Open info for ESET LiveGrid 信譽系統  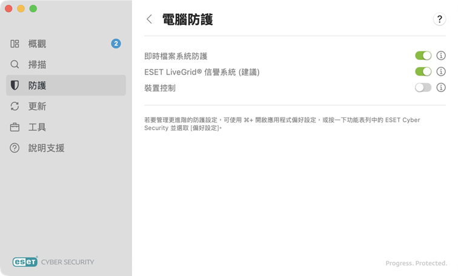pos(441,71)
